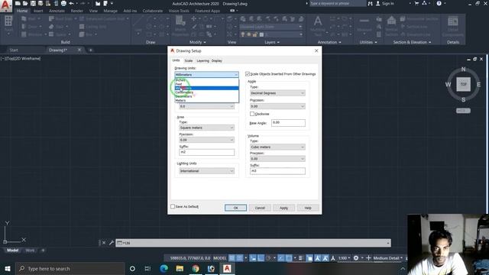The image size is (489, 275).
Task: Open File Explorer from the taskbar
Action: [x=180, y=268]
